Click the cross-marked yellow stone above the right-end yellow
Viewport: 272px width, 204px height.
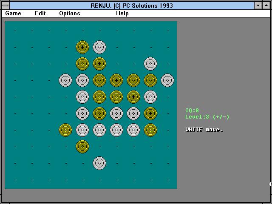150,113
